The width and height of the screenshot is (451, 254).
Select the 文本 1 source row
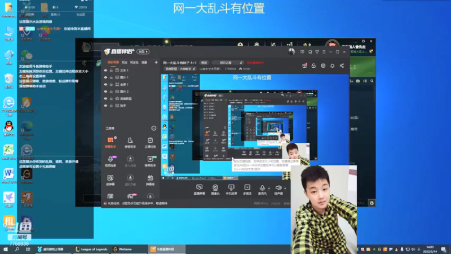click(x=131, y=70)
